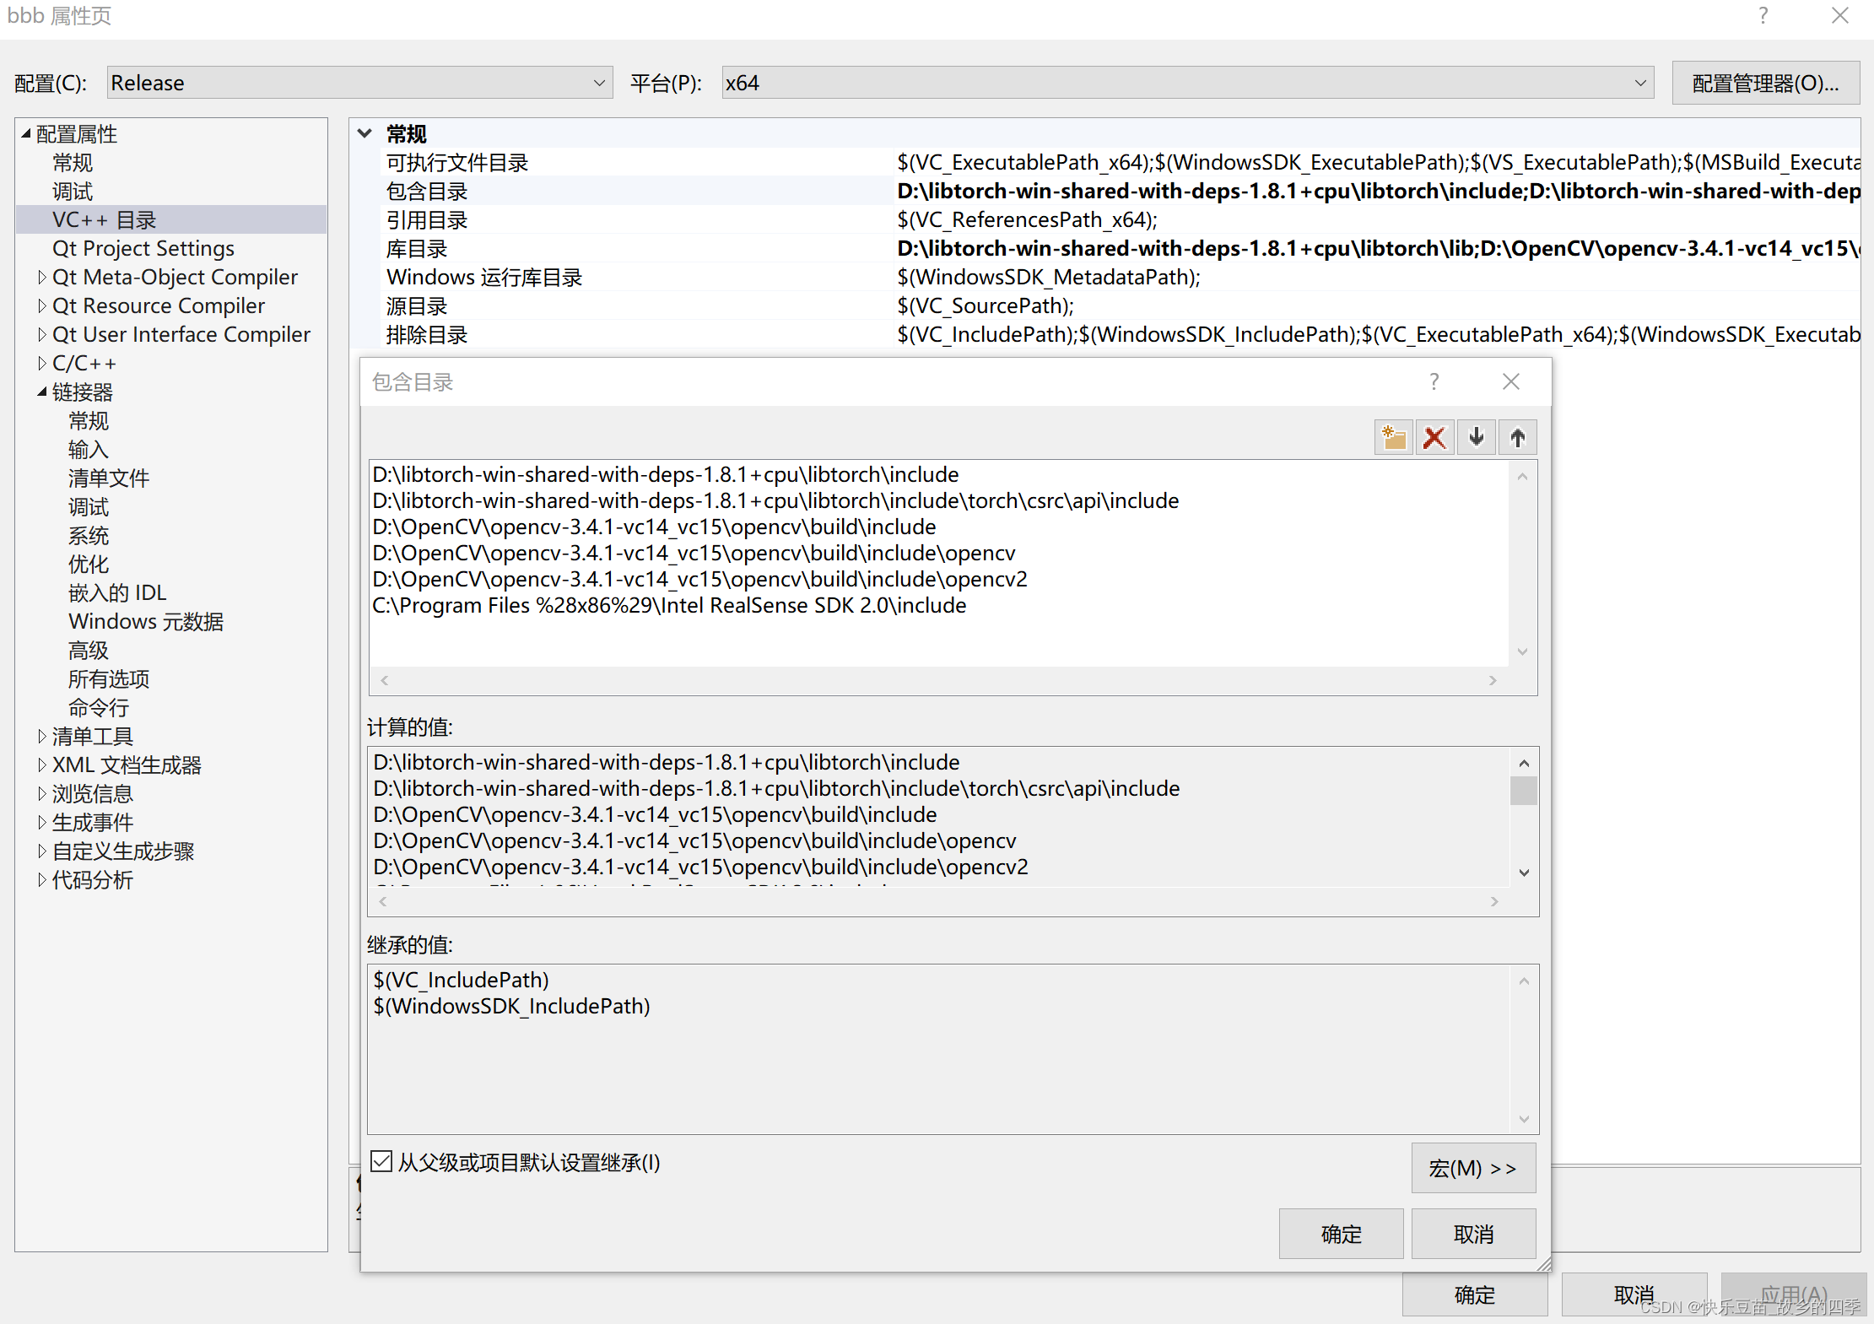Click the 宏(M) >> button
The image size is (1874, 1324).
(x=1473, y=1168)
